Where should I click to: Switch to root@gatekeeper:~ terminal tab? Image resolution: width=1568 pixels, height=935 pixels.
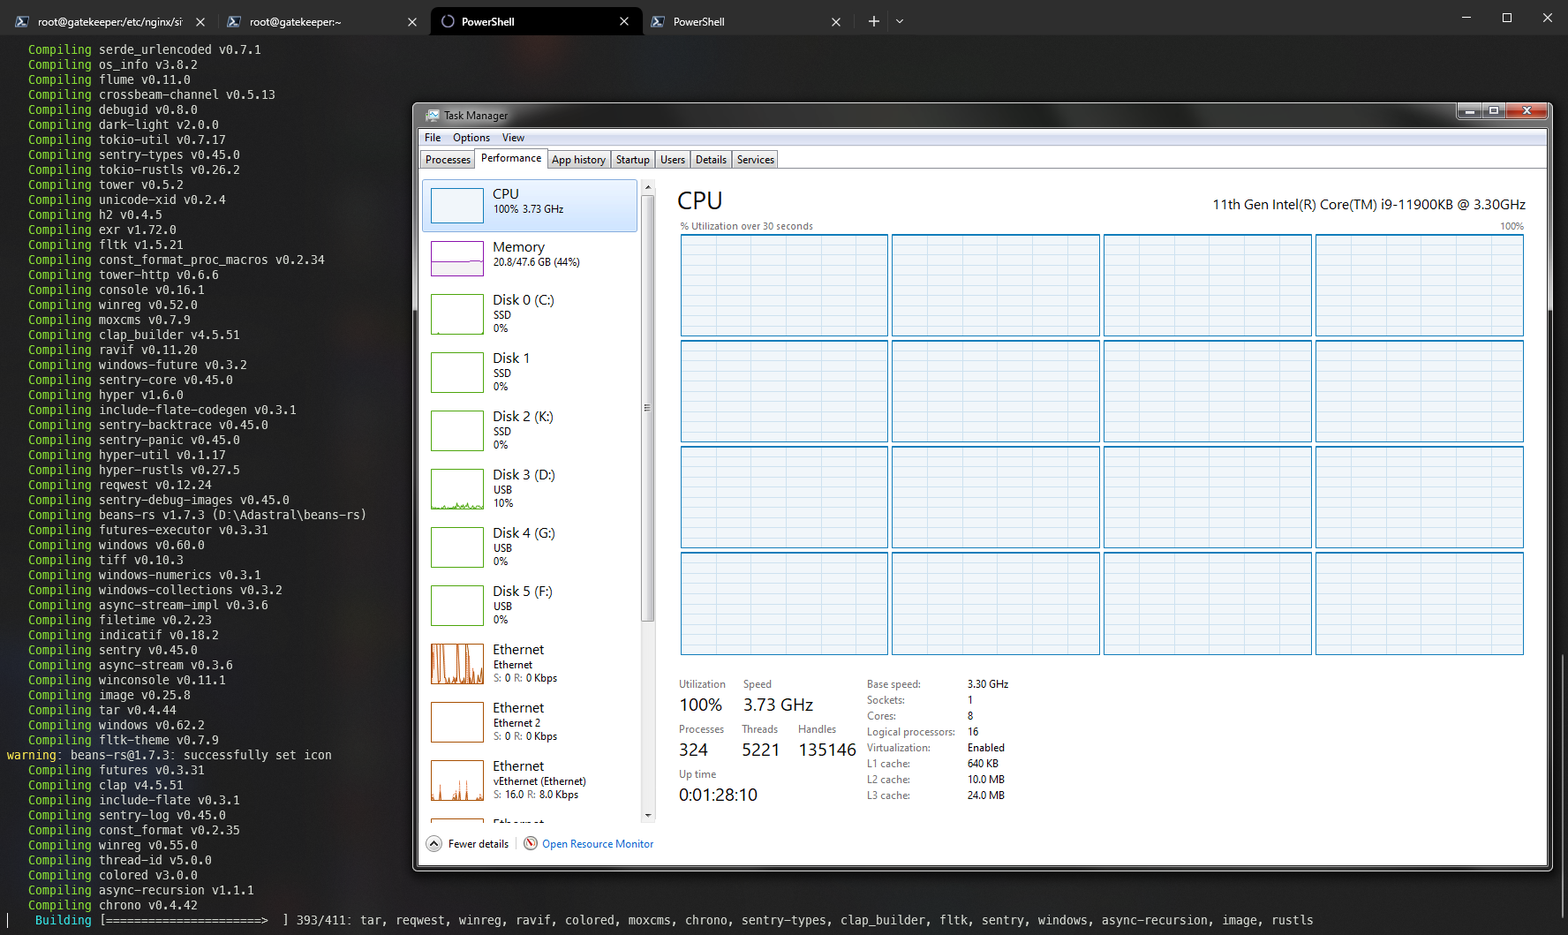coord(311,21)
